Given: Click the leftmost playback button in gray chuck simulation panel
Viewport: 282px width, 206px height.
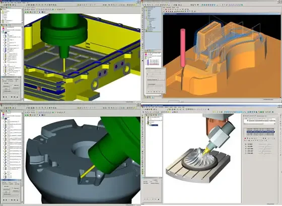Looking at the screenshot, I should click(x=4, y=200).
